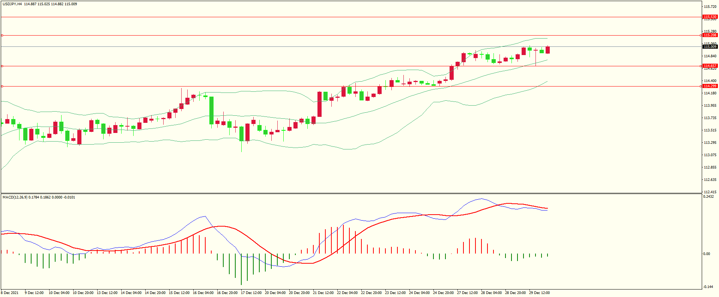Click the 8 Dec 2021 date label
This screenshot has height=297, width=719.
pyautogui.click(x=10, y=293)
